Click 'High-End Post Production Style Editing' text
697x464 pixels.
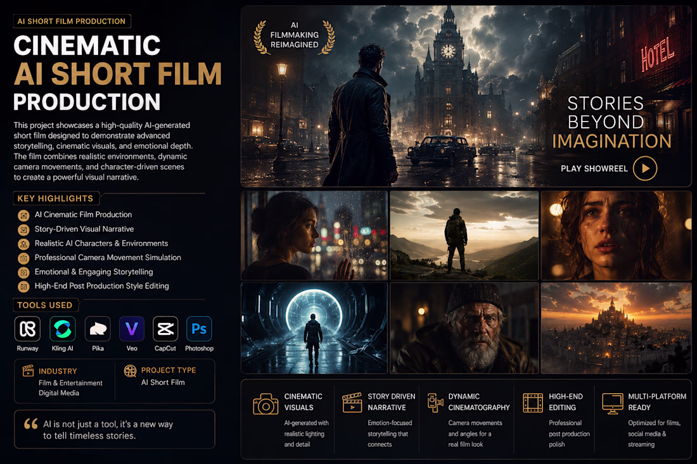102,286
